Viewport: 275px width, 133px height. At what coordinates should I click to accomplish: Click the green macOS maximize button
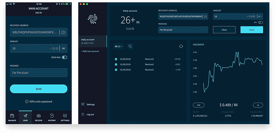tap(87, 4)
